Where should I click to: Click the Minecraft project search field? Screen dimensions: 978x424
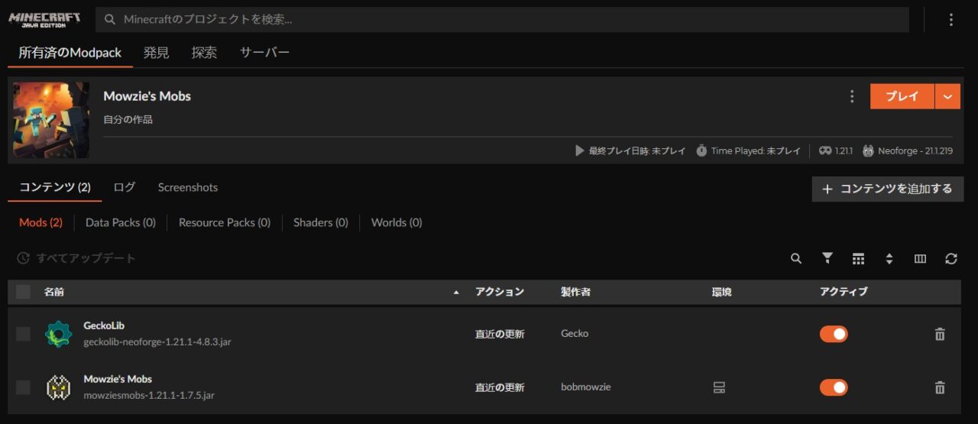(504, 20)
